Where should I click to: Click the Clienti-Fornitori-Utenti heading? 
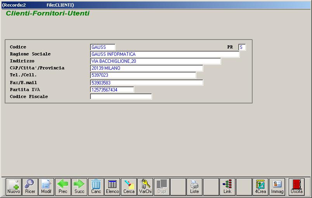48,13
